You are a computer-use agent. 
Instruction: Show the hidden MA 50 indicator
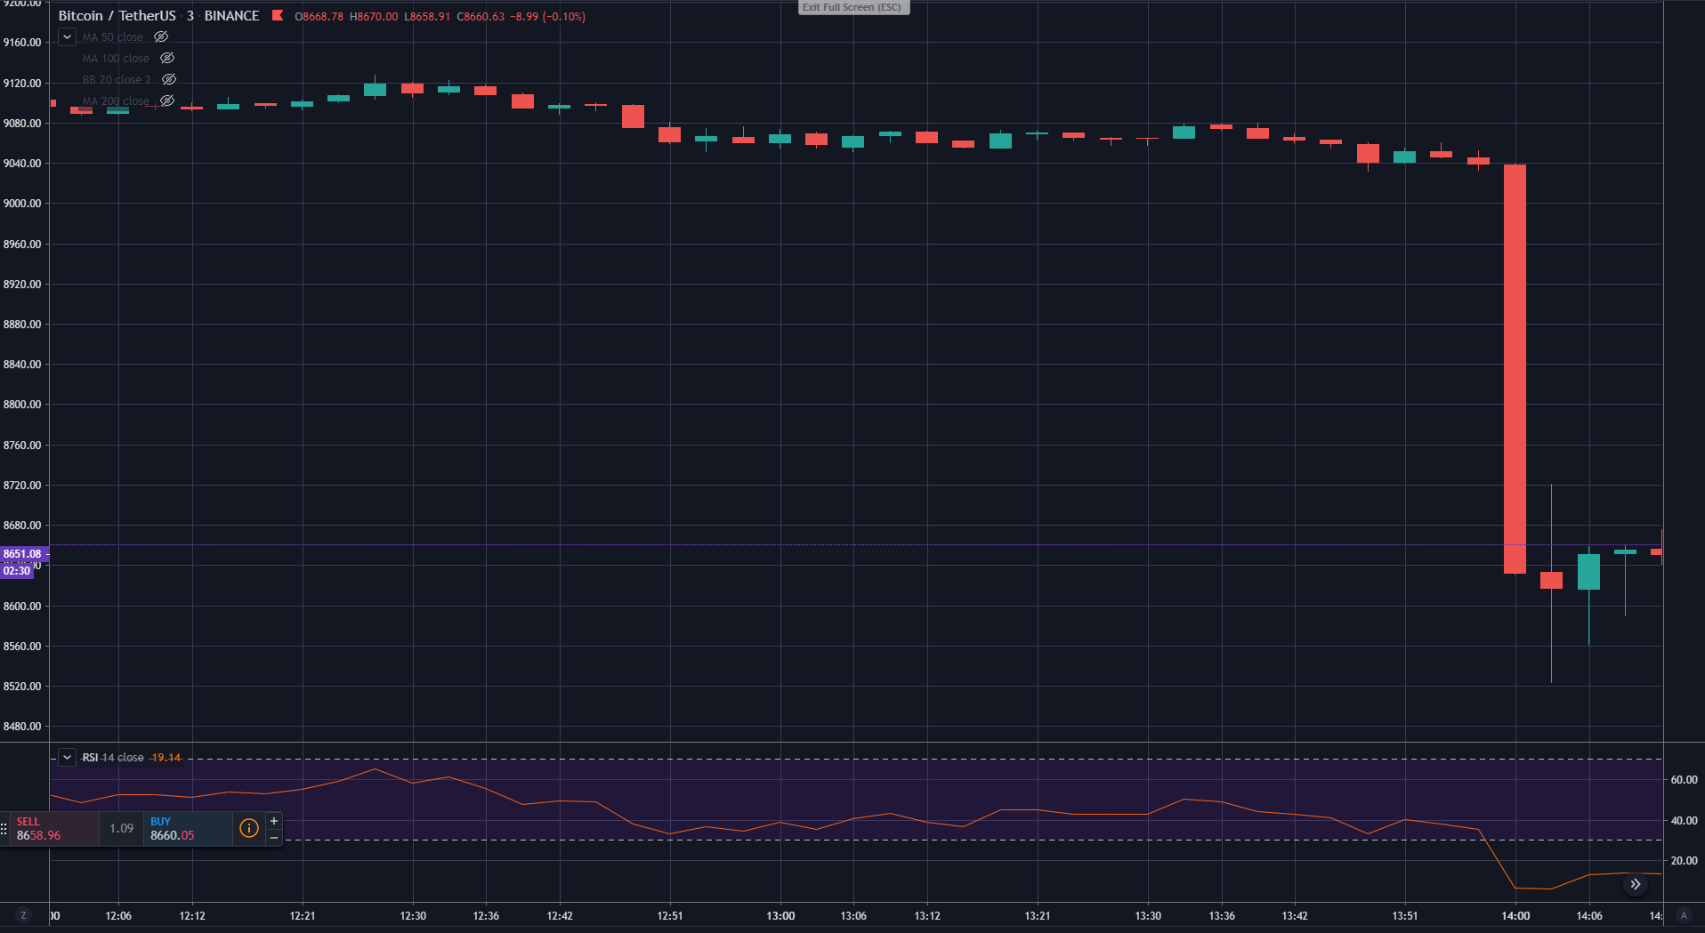pyautogui.click(x=161, y=37)
